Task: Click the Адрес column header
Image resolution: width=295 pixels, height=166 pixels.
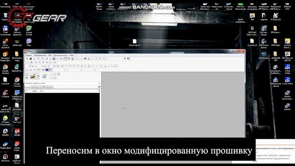Action: (35, 91)
